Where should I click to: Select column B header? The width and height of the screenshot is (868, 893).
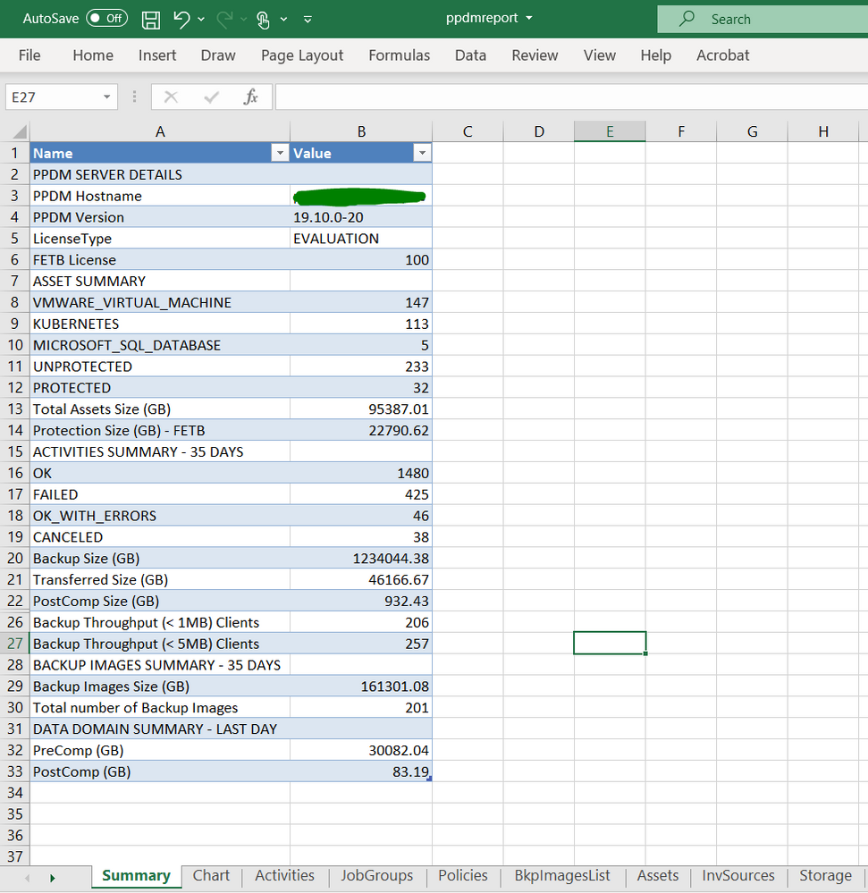[361, 131]
